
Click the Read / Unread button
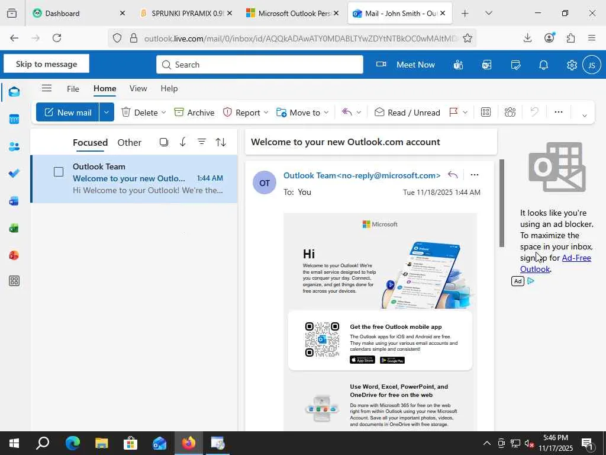click(x=407, y=113)
